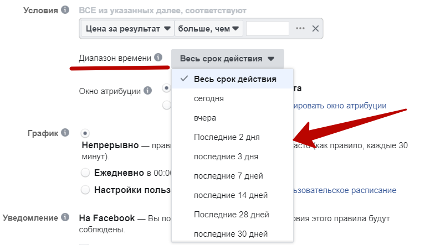Collapse the Весь срок действия time range dropdown
Image resolution: width=425 pixels, height=245 pixels.
tap(227, 59)
